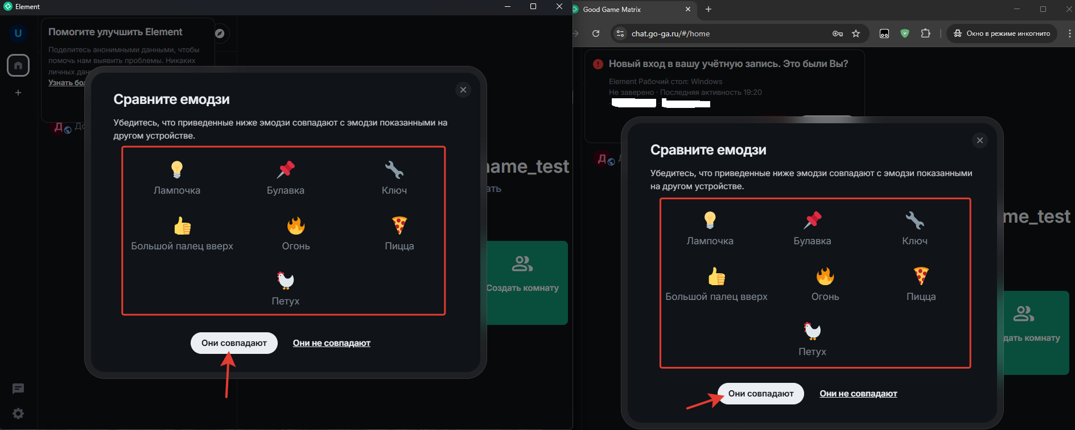Click the thumbs-up emoji in desktop dialog
This screenshot has width=1075, height=430.
(x=182, y=226)
